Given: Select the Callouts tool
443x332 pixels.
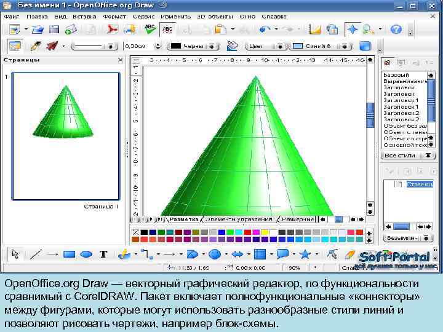Looking at the screenshot, I should (x=282, y=255).
